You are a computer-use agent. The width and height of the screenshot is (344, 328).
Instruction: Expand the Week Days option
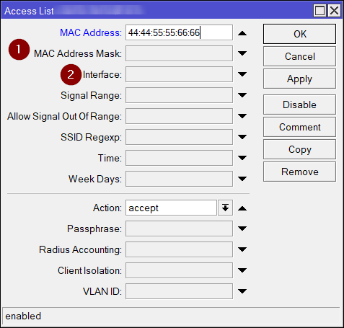coord(242,179)
